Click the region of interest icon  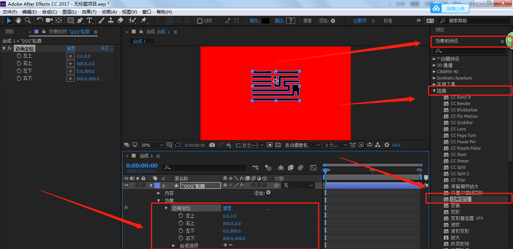point(269,145)
